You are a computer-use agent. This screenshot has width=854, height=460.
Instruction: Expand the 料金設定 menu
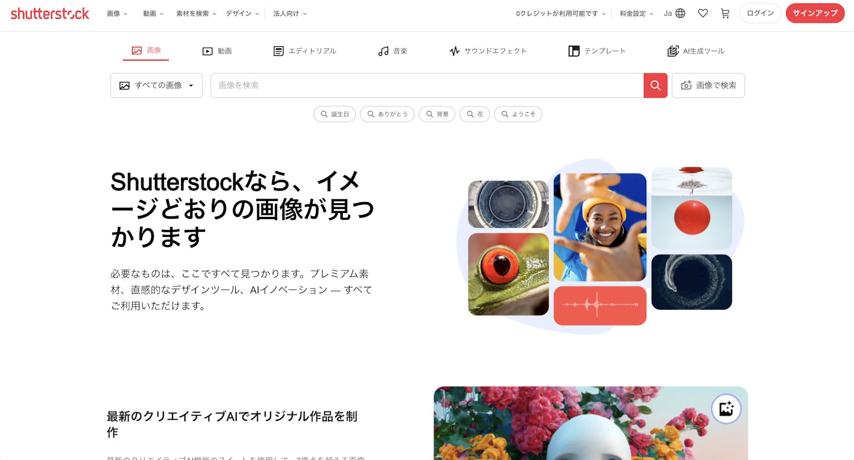(637, 13)
